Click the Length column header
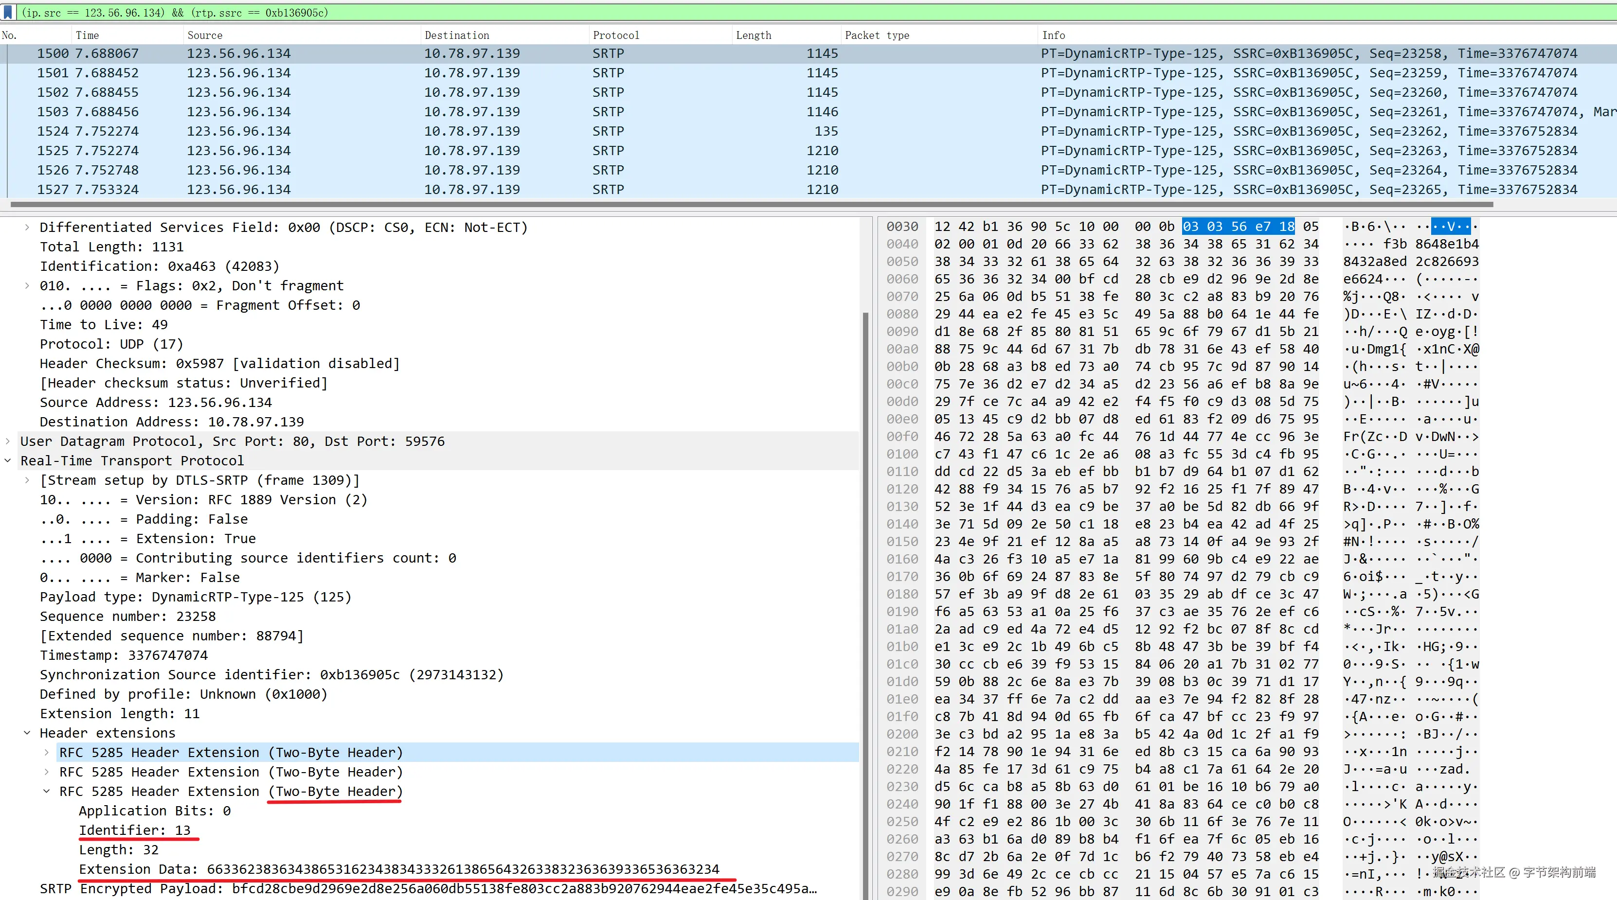The width and height of the screenshot is (1617, 900). pos(753,35)
